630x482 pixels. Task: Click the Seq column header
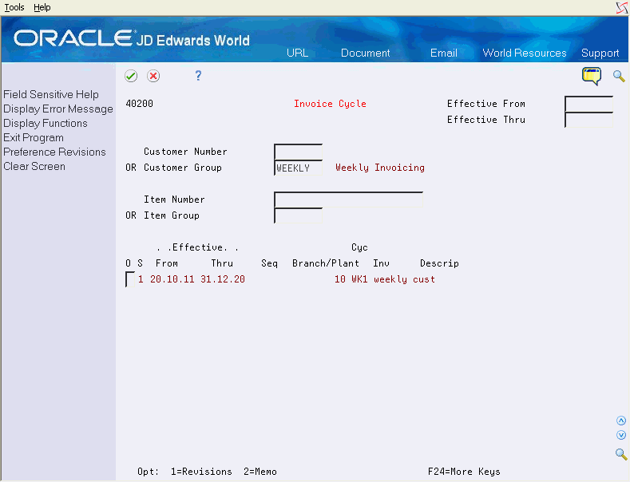(x=269, y=263)
